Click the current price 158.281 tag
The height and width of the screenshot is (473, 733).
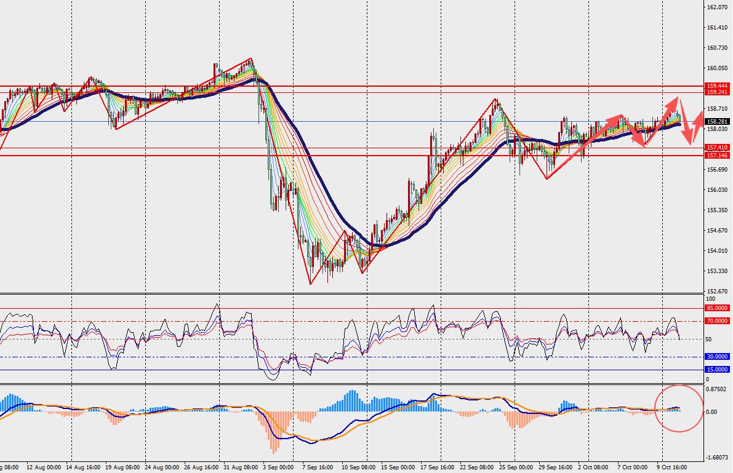(716, 122)
